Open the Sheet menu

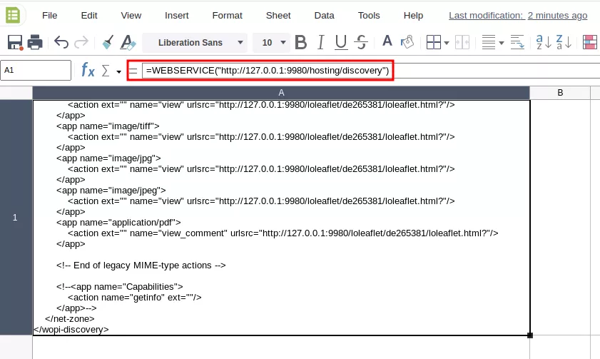pyautogui.click(x=278, y=15)
